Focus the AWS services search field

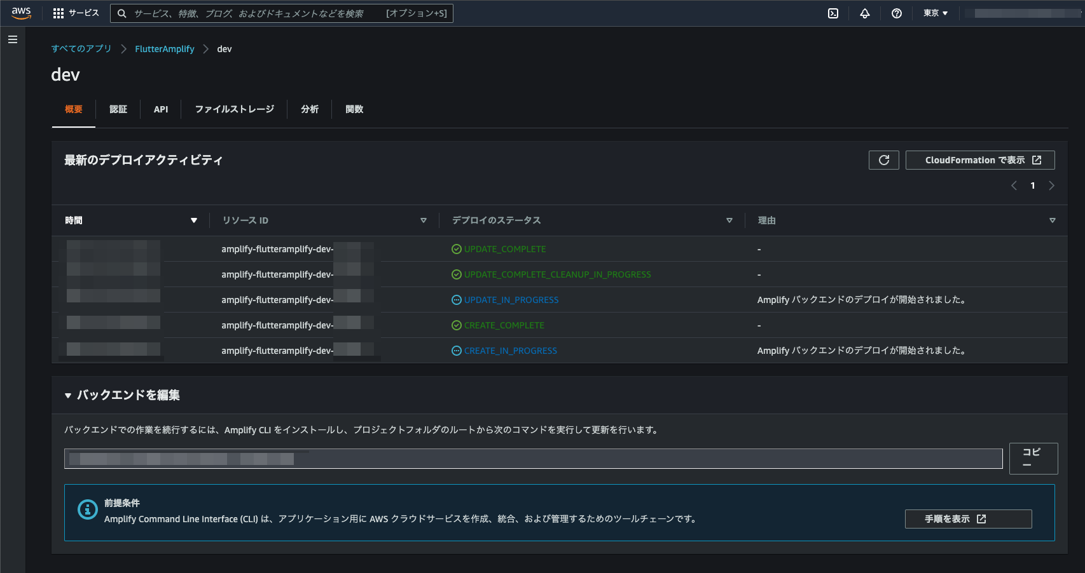[x=281, y=13]
